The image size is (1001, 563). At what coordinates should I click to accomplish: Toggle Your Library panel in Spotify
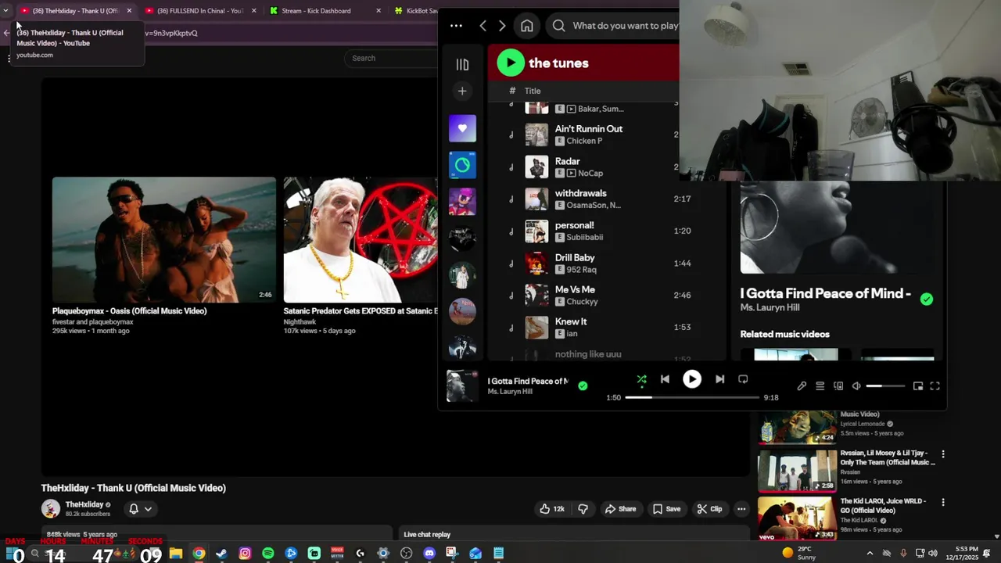coord(462,65)
